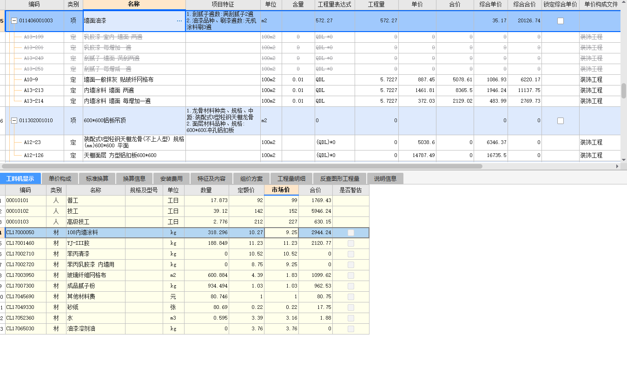Check 是否暂估 for 油漆溶剂油 row
Screen dimensions: 627x380
pyautogui.click(x=351, y=329)
